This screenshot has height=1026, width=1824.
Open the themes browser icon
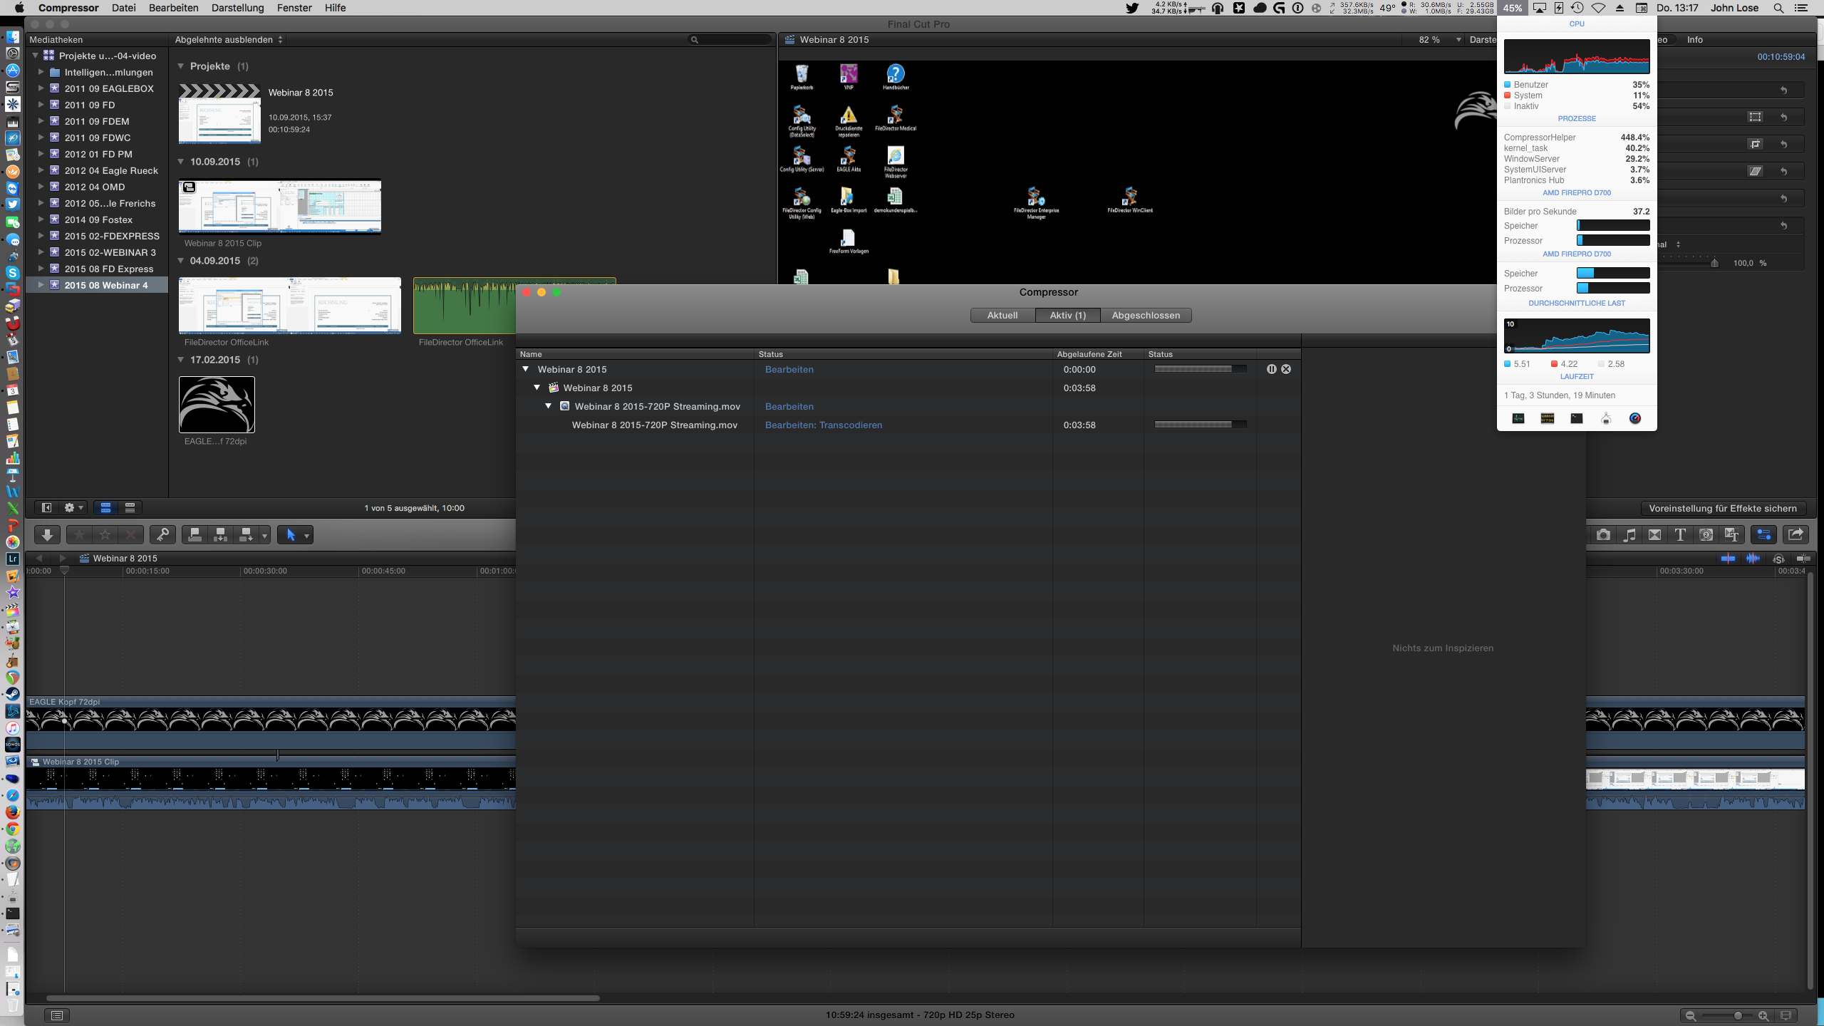tap(1731, 534)
